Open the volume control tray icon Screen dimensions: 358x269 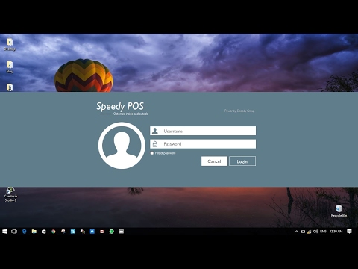pyautogui.click(x=315, y=232)
